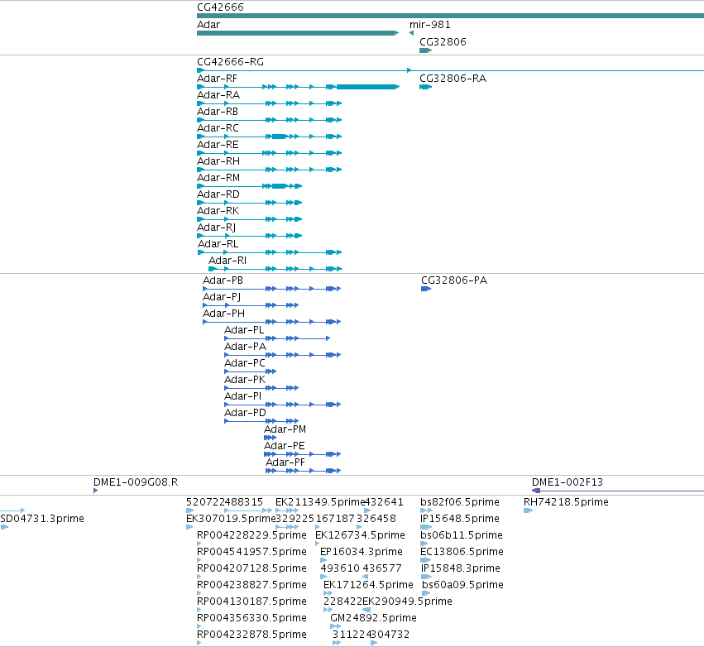Click the bs82f06.5prime EST label
The height and width of the screenshot is (647, 704).
(460, 502)
